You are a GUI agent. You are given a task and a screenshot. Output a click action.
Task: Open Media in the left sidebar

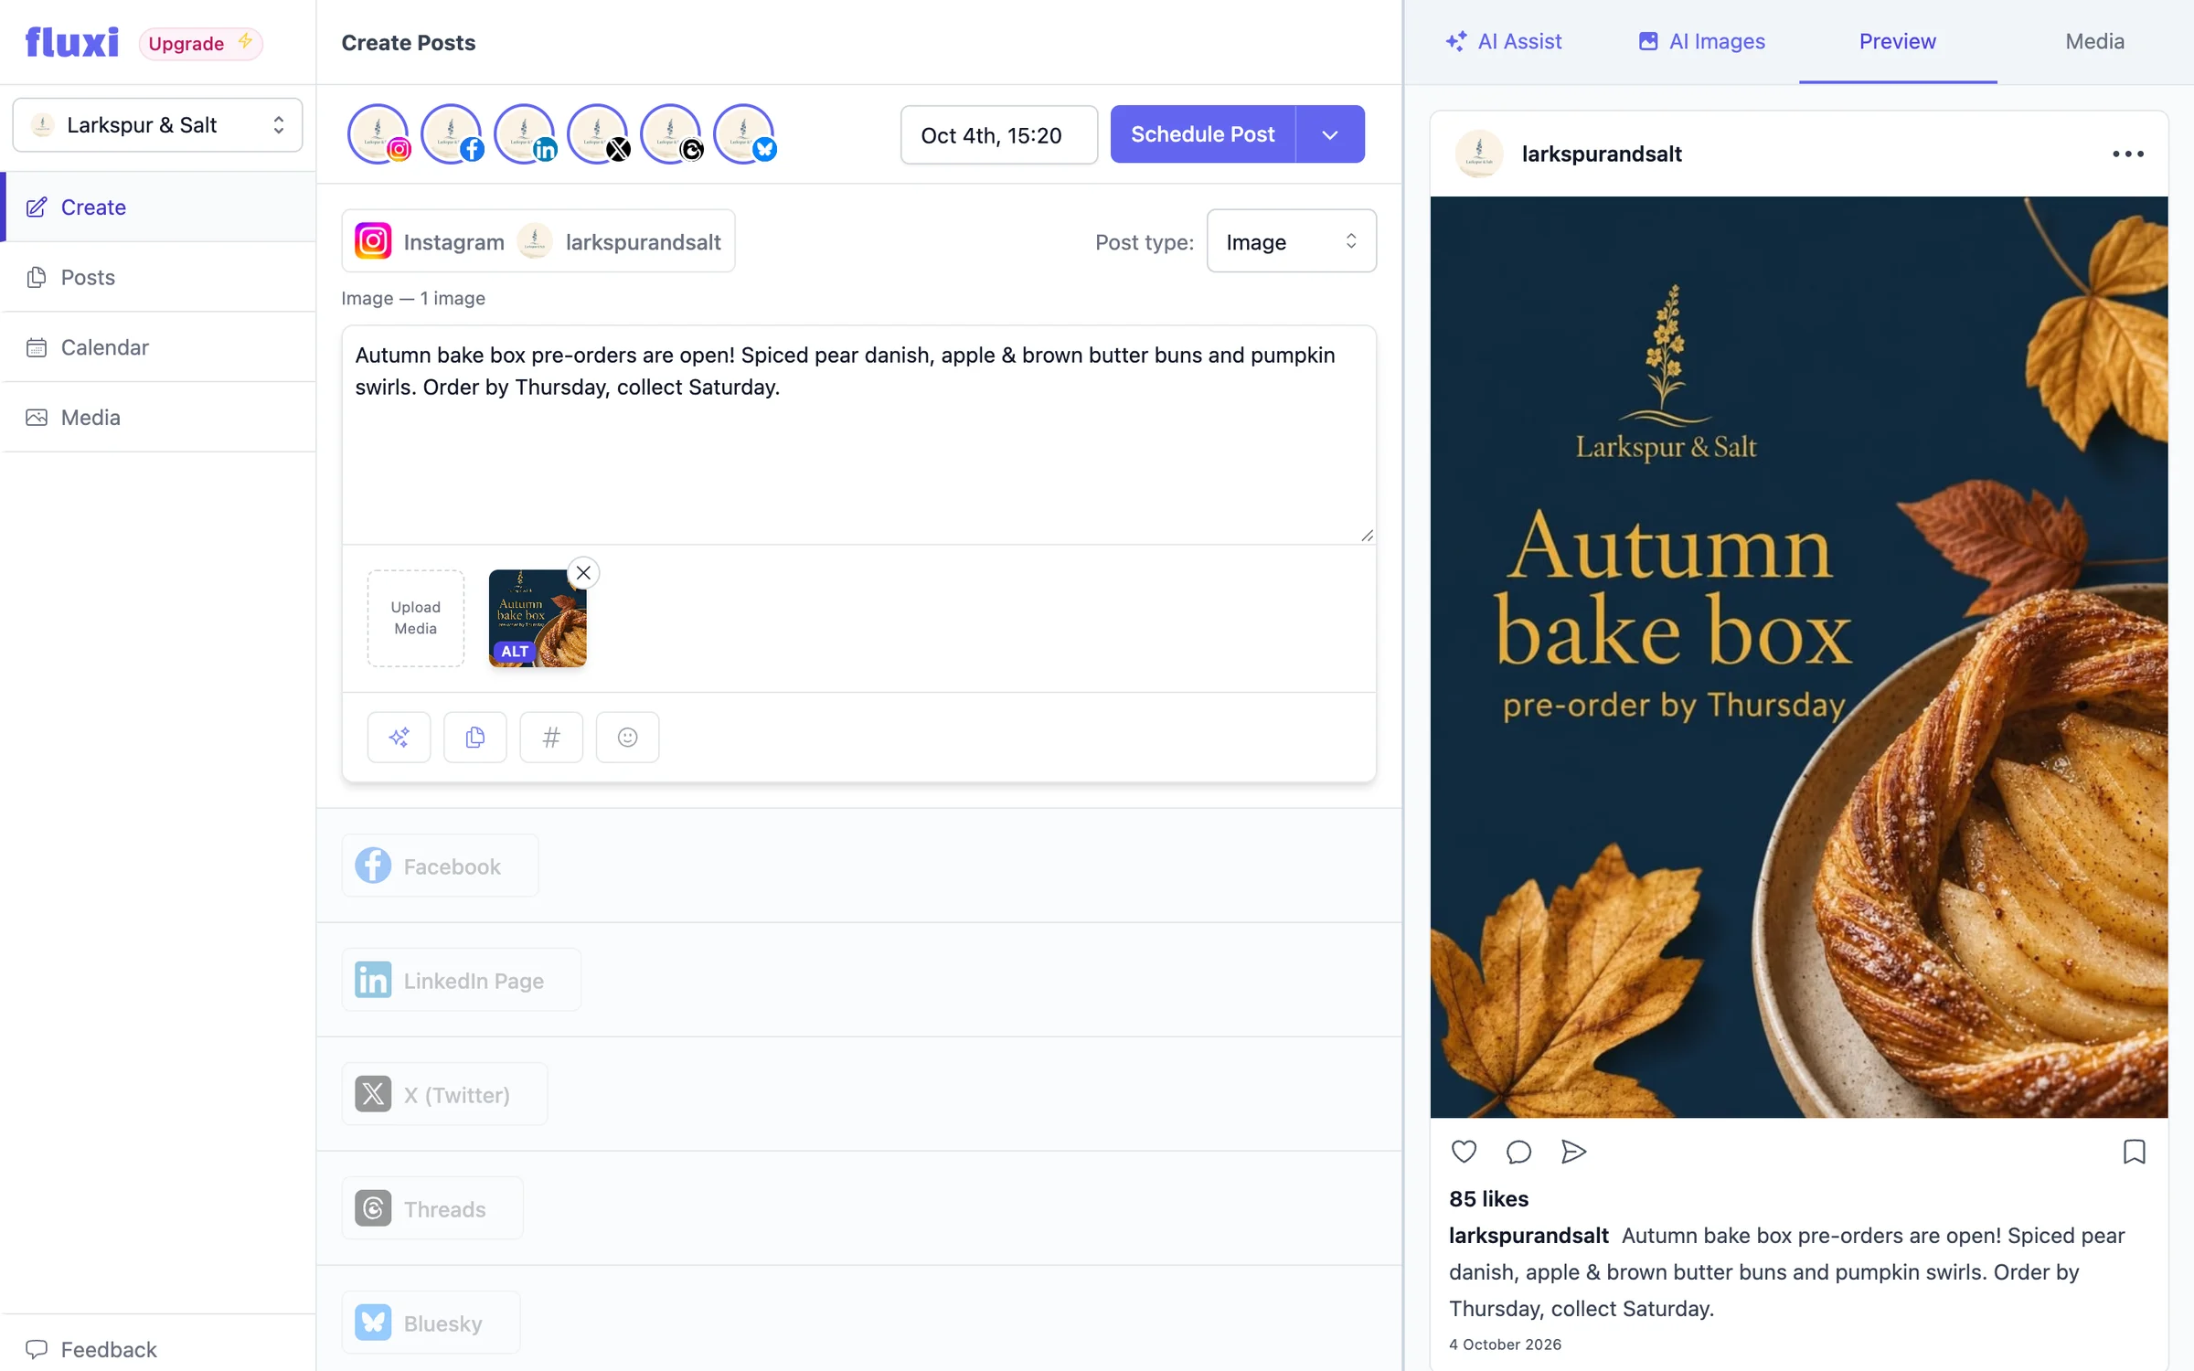pyautogui.click(x=158, y=417)
